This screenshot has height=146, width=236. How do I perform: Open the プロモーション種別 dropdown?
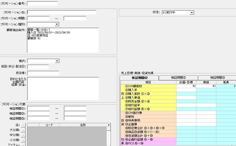pyautogui.click(x=57, y=24)
